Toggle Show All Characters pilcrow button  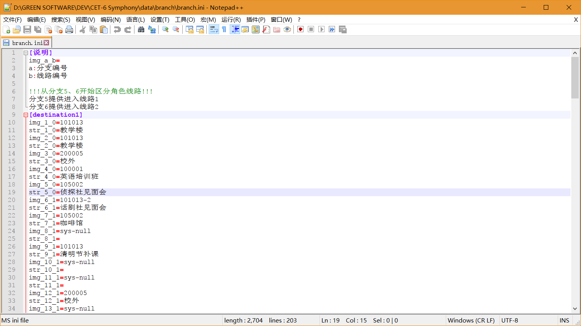pyautogui.click(x=224, y=29)
